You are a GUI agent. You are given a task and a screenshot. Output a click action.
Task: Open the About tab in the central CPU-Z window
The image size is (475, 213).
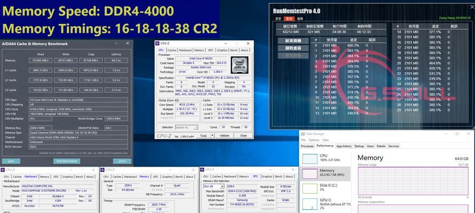245,50
